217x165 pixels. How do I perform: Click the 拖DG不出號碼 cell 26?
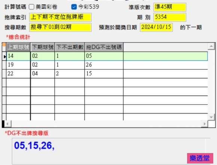tap(104, 65)
